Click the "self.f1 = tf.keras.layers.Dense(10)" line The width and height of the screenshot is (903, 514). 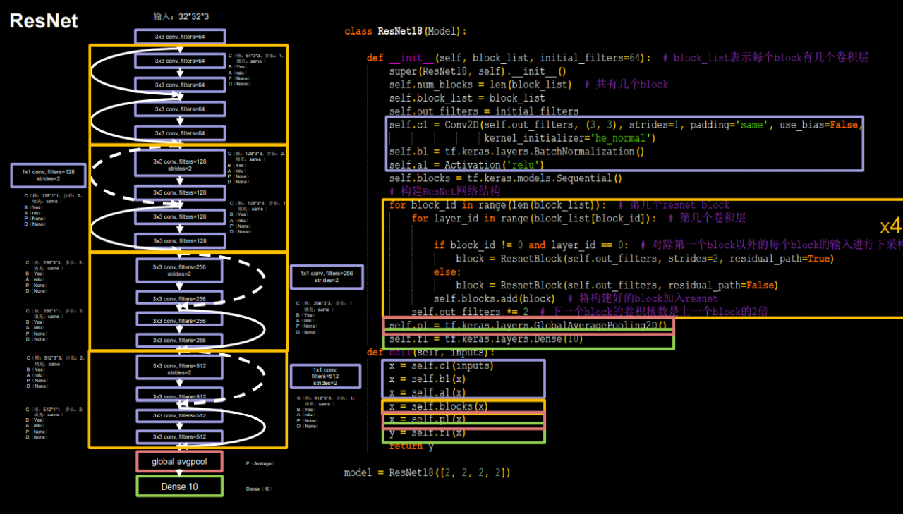click(486, 339)
